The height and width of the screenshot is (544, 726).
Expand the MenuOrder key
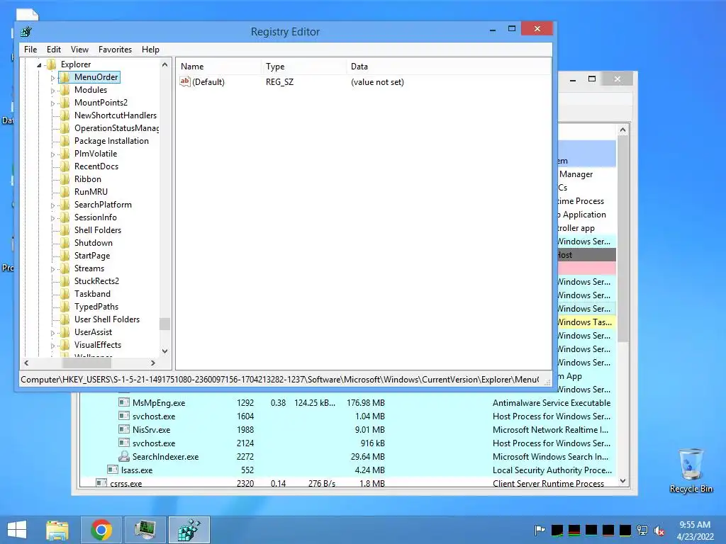tap(52, 78)
